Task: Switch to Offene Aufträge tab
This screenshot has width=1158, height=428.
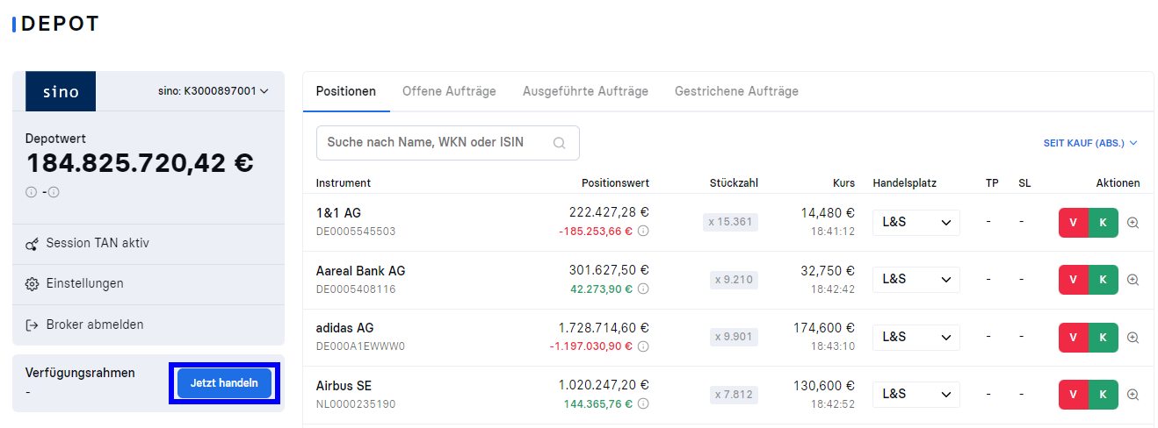Action: pyautogui.click(x=449, y=91)
